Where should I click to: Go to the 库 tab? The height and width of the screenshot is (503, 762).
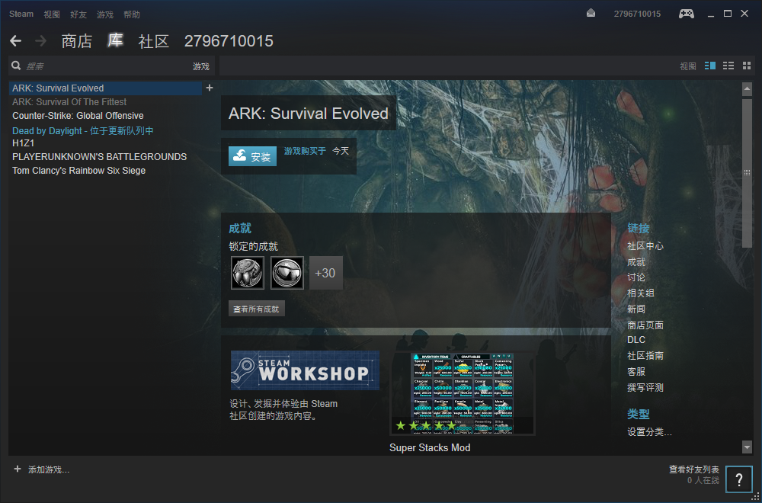coord(115,41)
